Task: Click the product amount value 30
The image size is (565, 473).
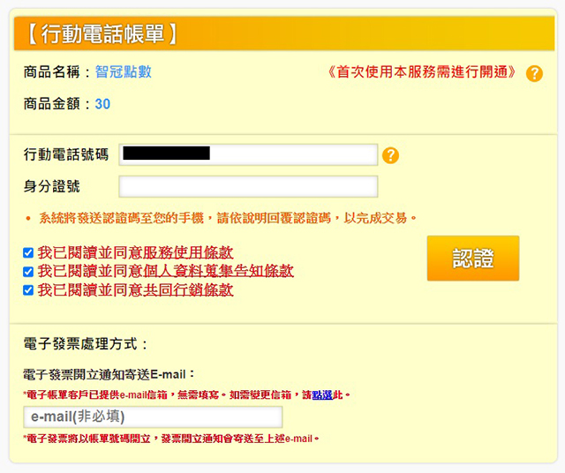Action: 102,104
